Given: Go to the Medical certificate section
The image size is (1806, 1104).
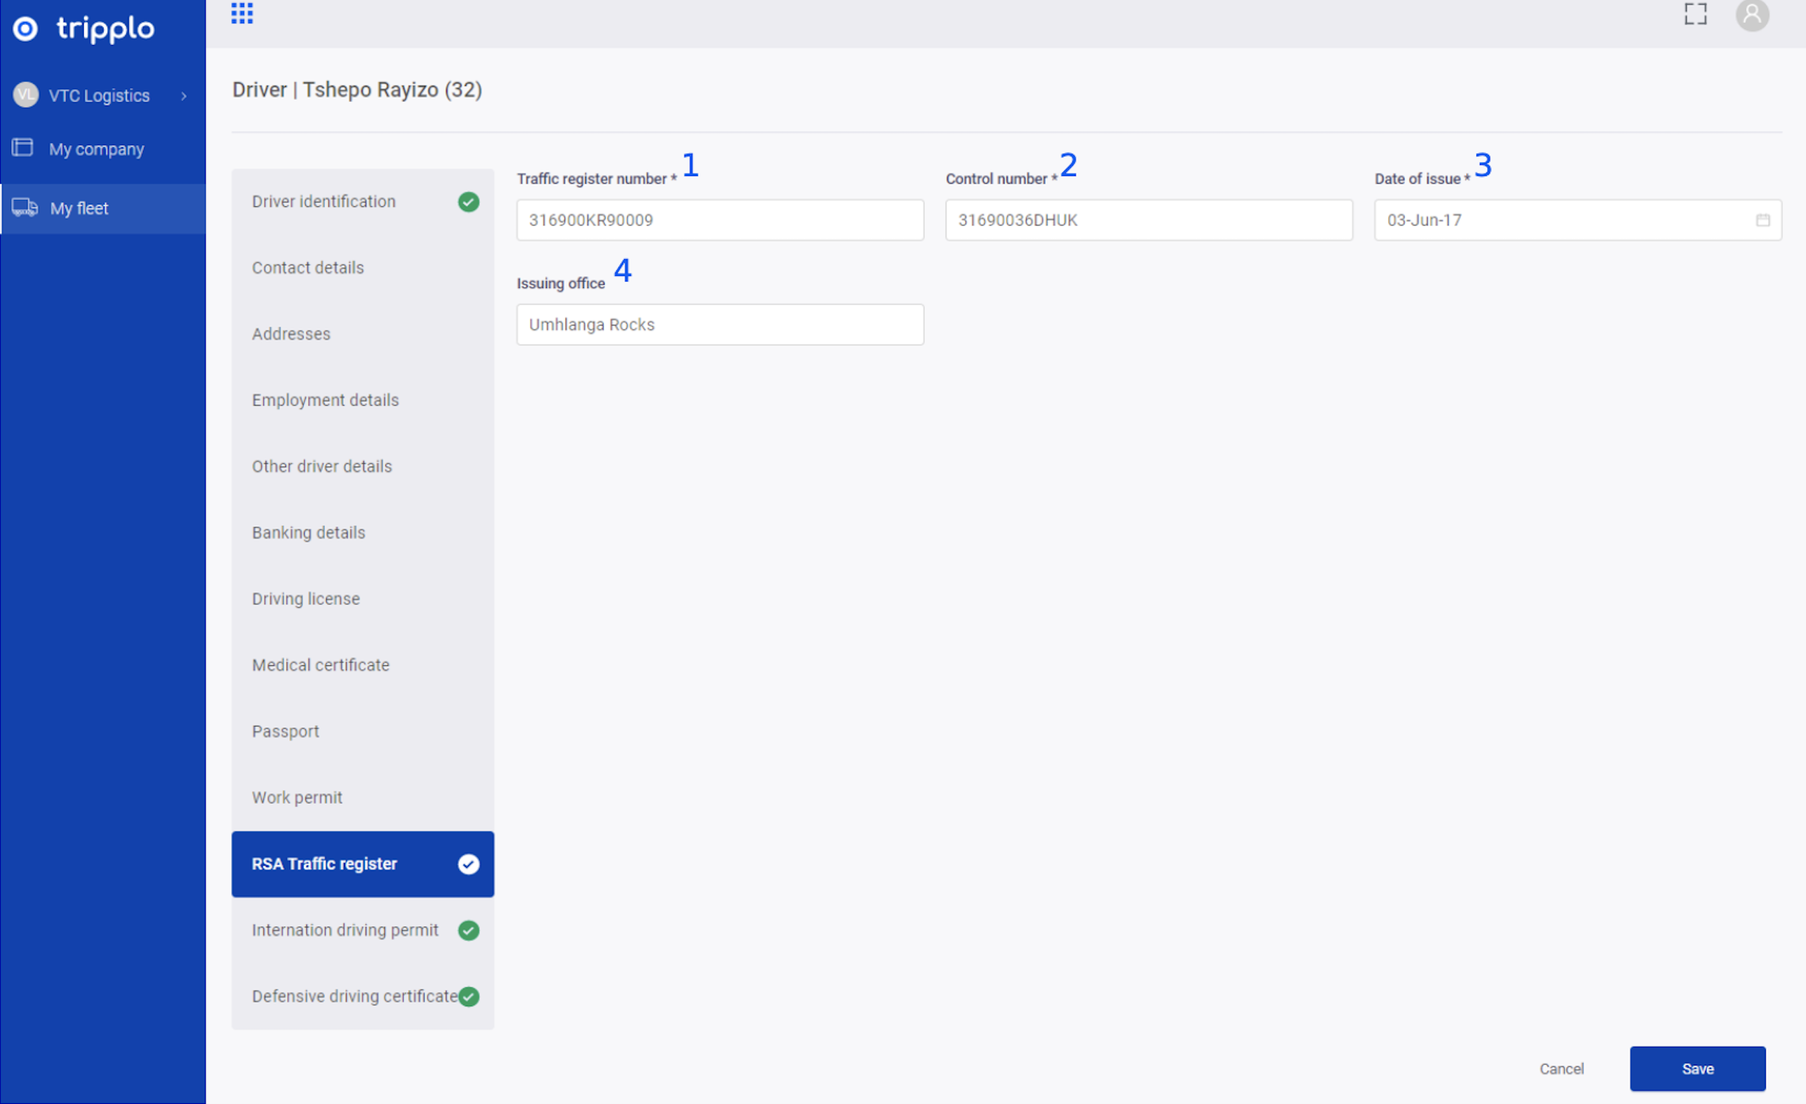Looking at the screenshot, I should pos(320,665).
